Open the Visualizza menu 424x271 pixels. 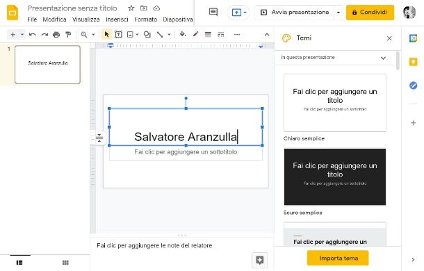86,19
